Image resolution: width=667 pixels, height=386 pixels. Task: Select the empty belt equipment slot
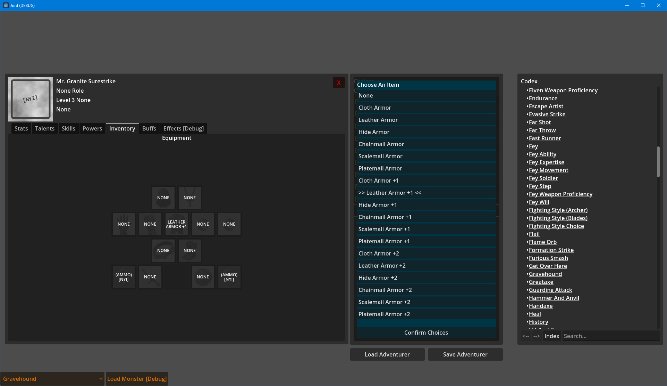pyautogui.click(x=163, y=251)
